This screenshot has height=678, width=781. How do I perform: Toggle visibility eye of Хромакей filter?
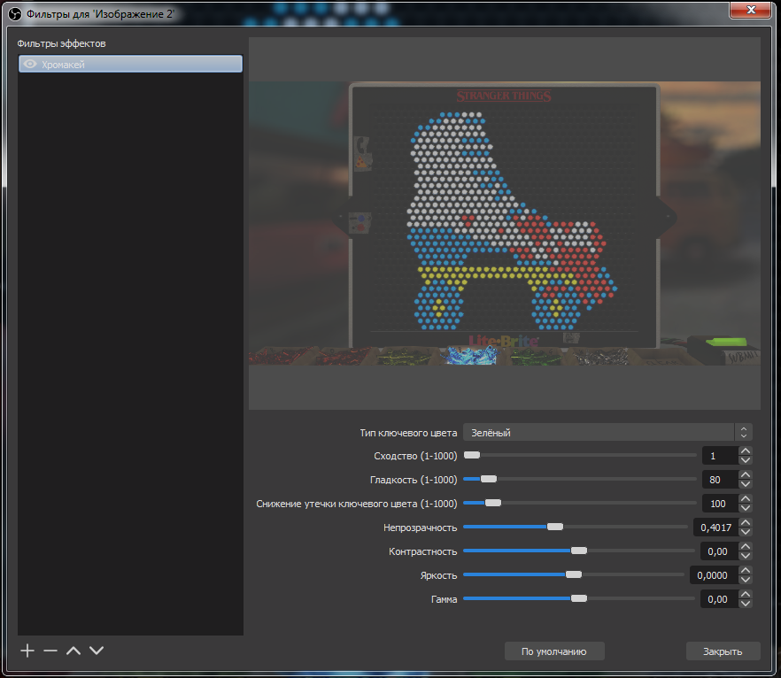tap(30, 65)
